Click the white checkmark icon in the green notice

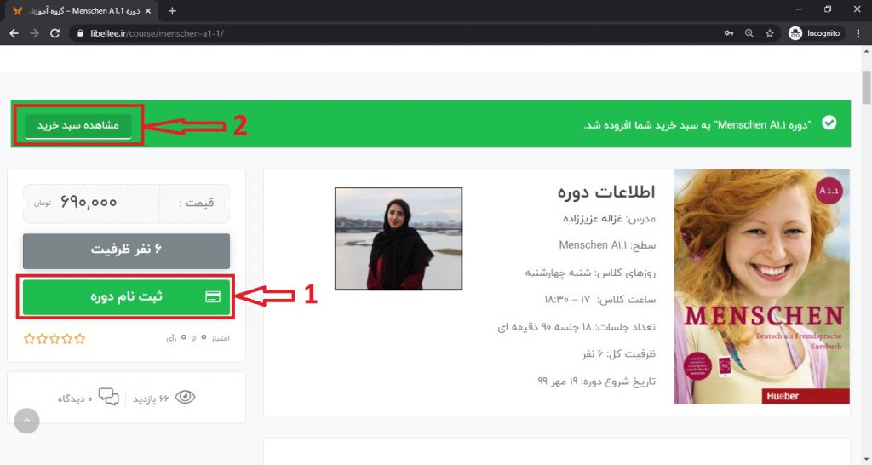[x=829, y=123]
